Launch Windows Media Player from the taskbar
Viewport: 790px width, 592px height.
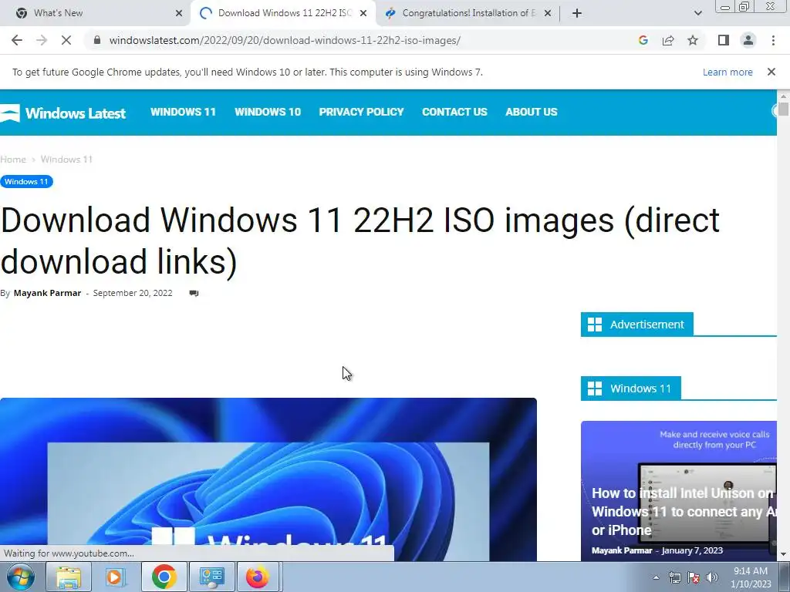point(115,577)
